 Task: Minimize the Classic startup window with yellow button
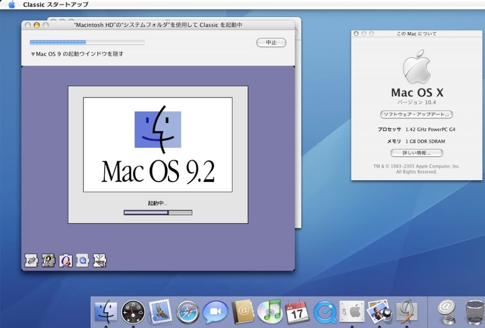(36, 25)
